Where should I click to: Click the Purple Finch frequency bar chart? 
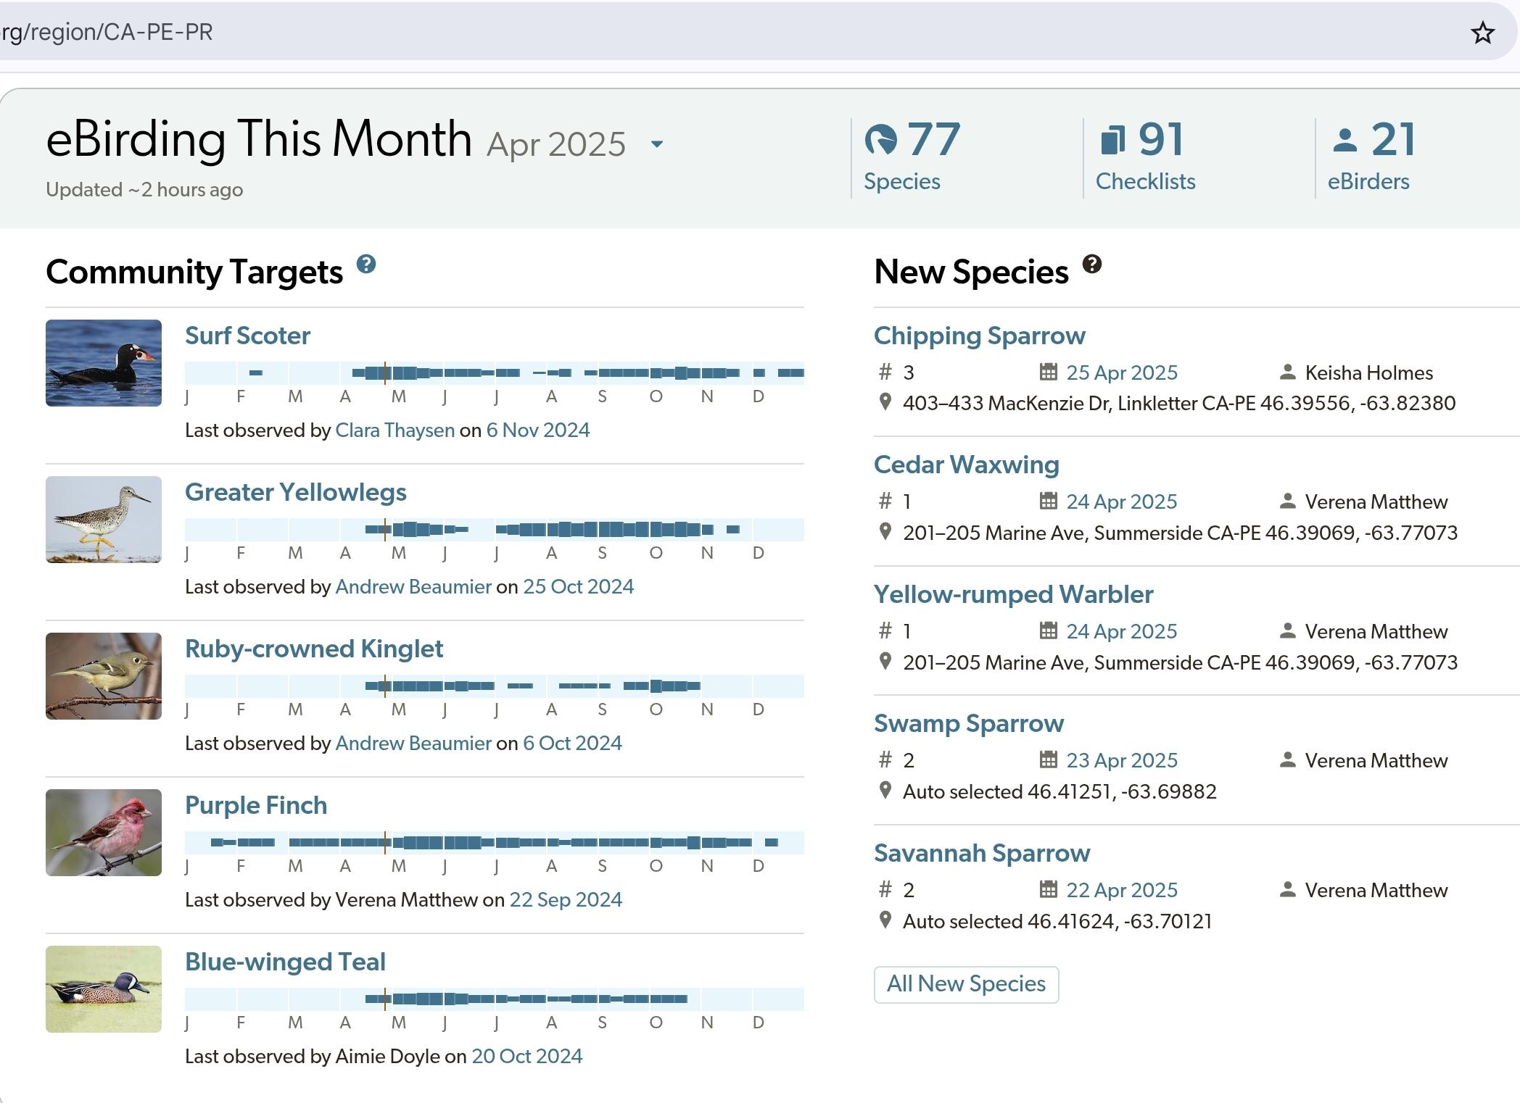[495, 842]
